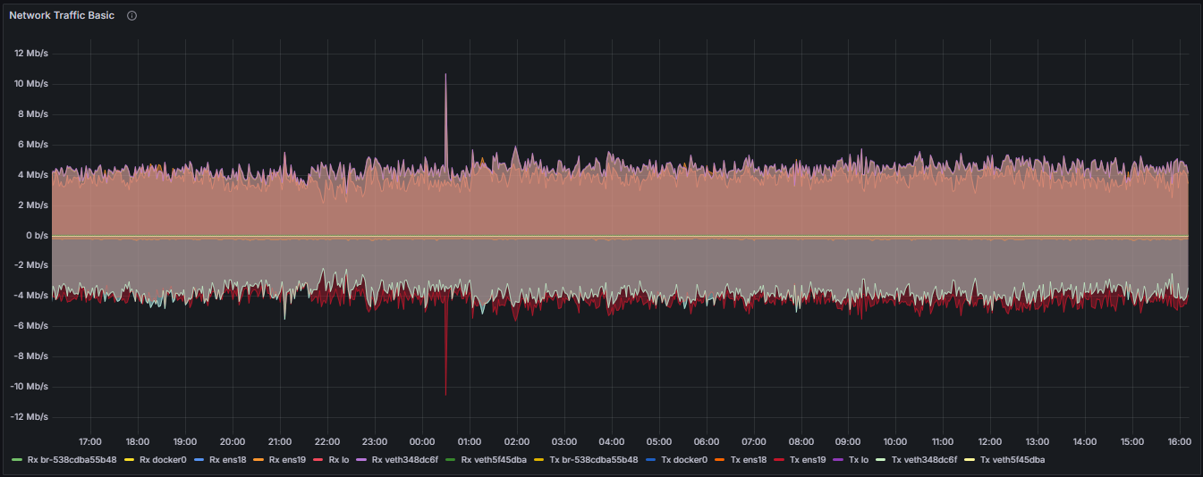Image resolution: width=1203 pixels, height=477 pixels.
Task: Click the 12:00 time axis label
Action: point(989,441)
